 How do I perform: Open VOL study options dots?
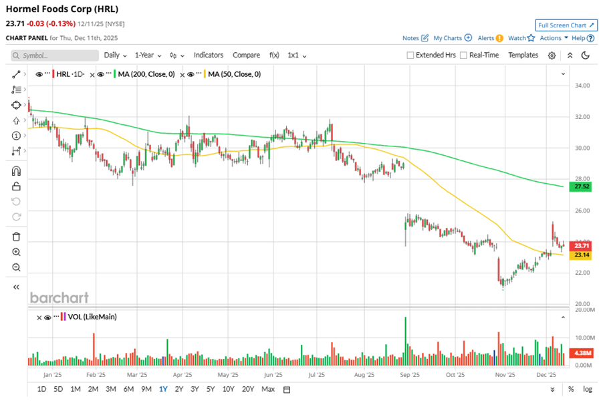(x=56, y=315)
